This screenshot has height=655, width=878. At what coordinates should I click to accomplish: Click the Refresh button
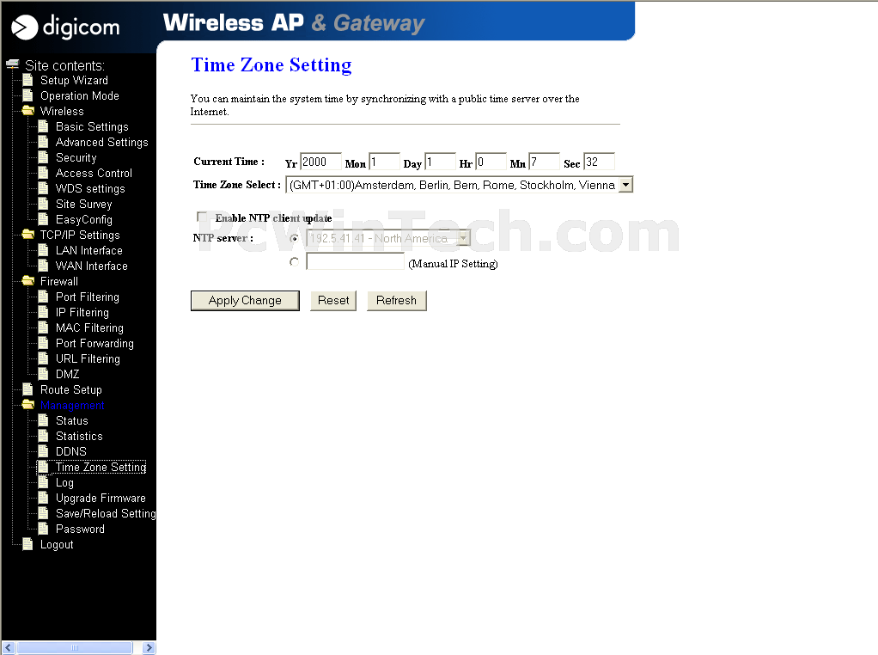[396, 300]
